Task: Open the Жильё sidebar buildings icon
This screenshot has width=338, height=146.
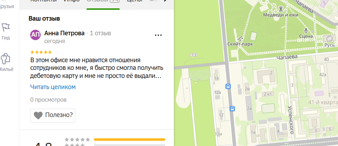Action: [x=6, y=59]
